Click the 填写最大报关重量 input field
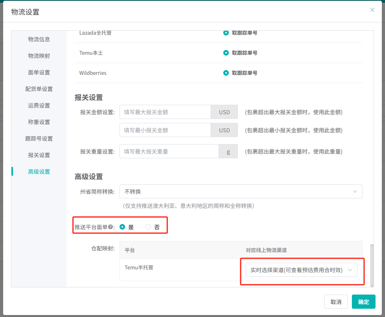Image resolution: width=385 pixels, height=317 pixels. click(169, 152)
